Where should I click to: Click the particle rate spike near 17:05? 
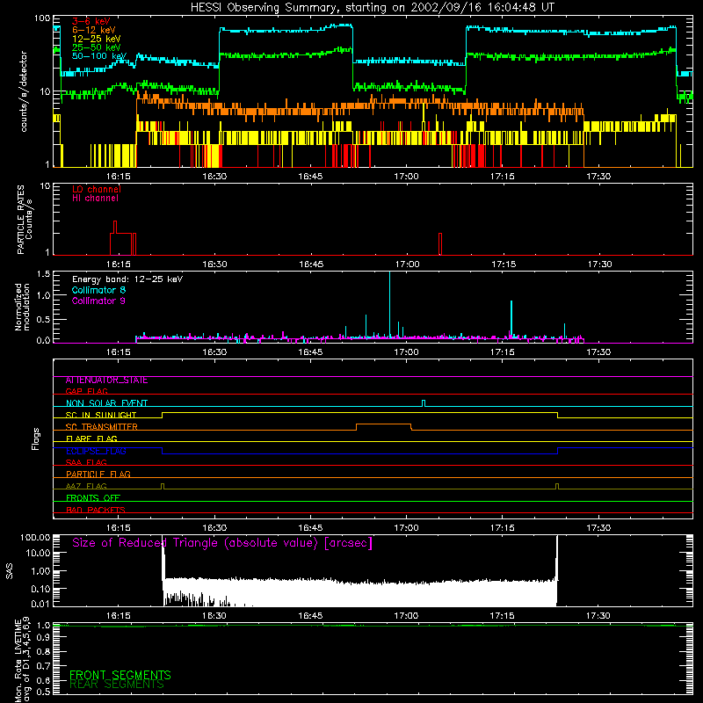point(440,244)
